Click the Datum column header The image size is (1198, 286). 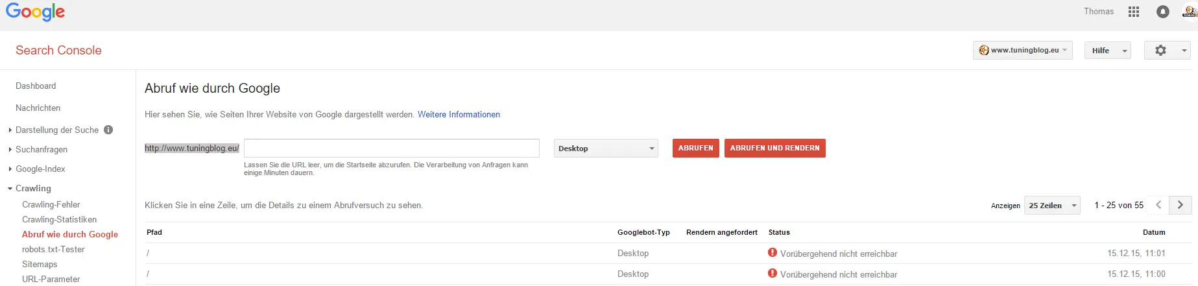[x=1154, y=232]
